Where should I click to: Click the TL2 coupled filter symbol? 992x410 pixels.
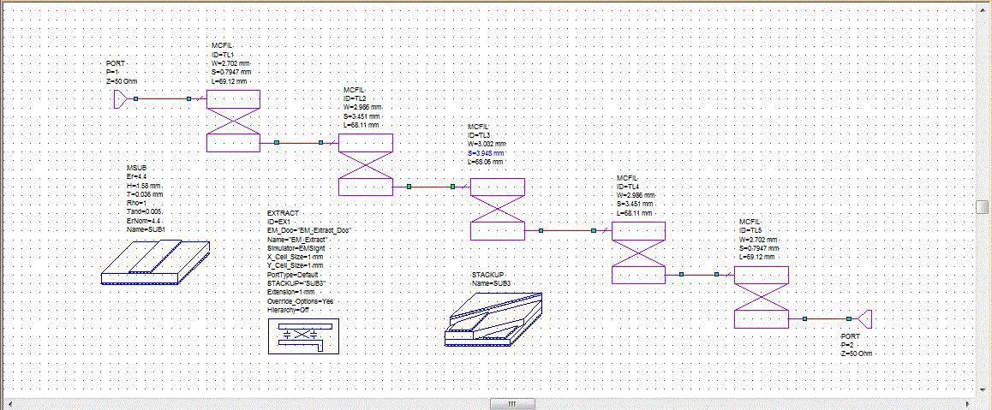(366, 165)
